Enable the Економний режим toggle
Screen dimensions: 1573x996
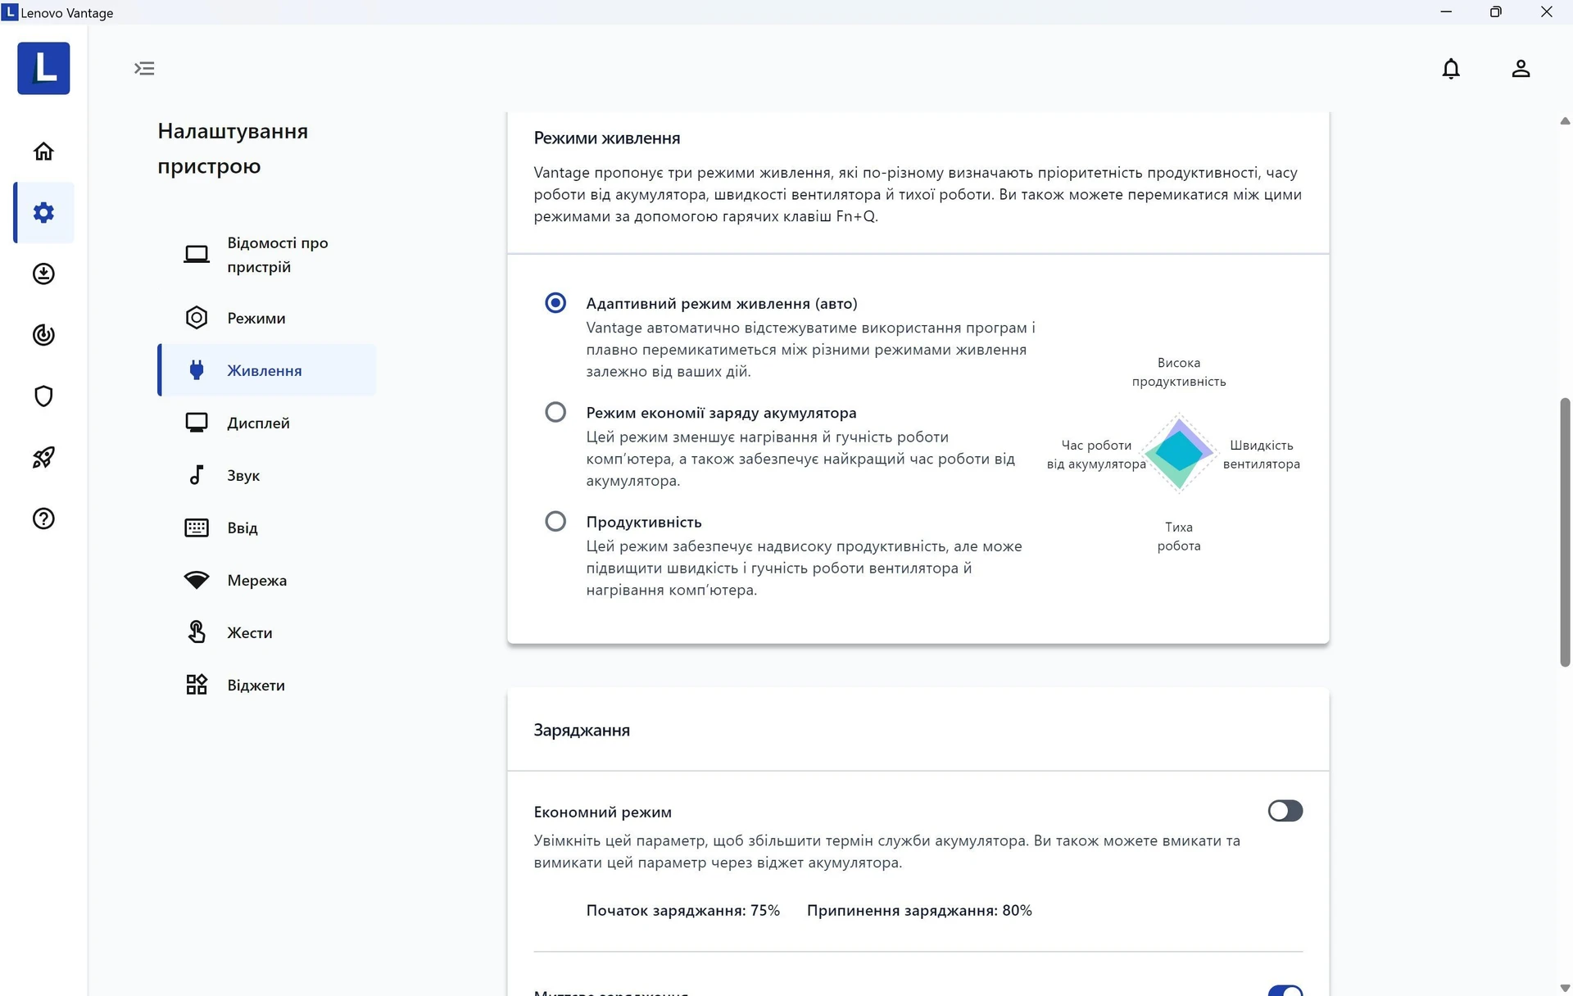pos(1285,811)
